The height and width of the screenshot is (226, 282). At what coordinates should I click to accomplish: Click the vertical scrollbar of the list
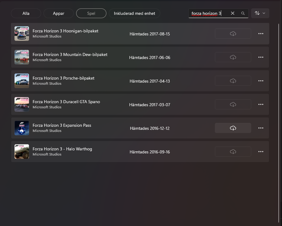tap(279, 123)
